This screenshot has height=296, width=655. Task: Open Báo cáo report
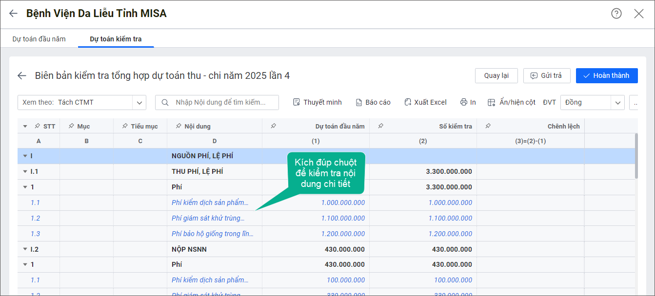(373, 102)
